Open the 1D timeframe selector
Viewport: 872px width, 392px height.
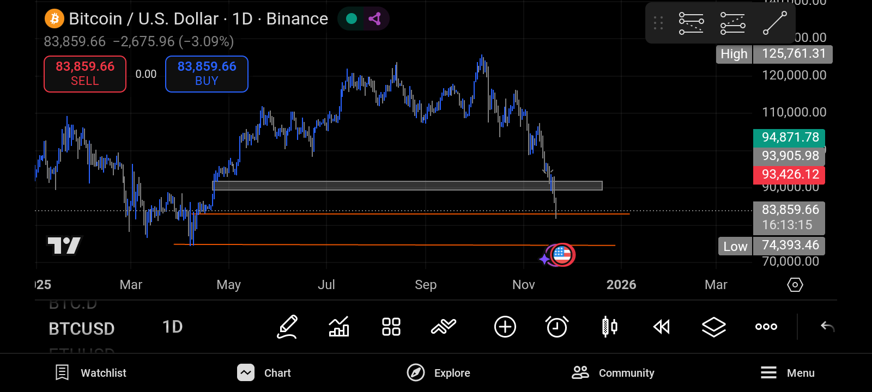click(x=172, y=327)
